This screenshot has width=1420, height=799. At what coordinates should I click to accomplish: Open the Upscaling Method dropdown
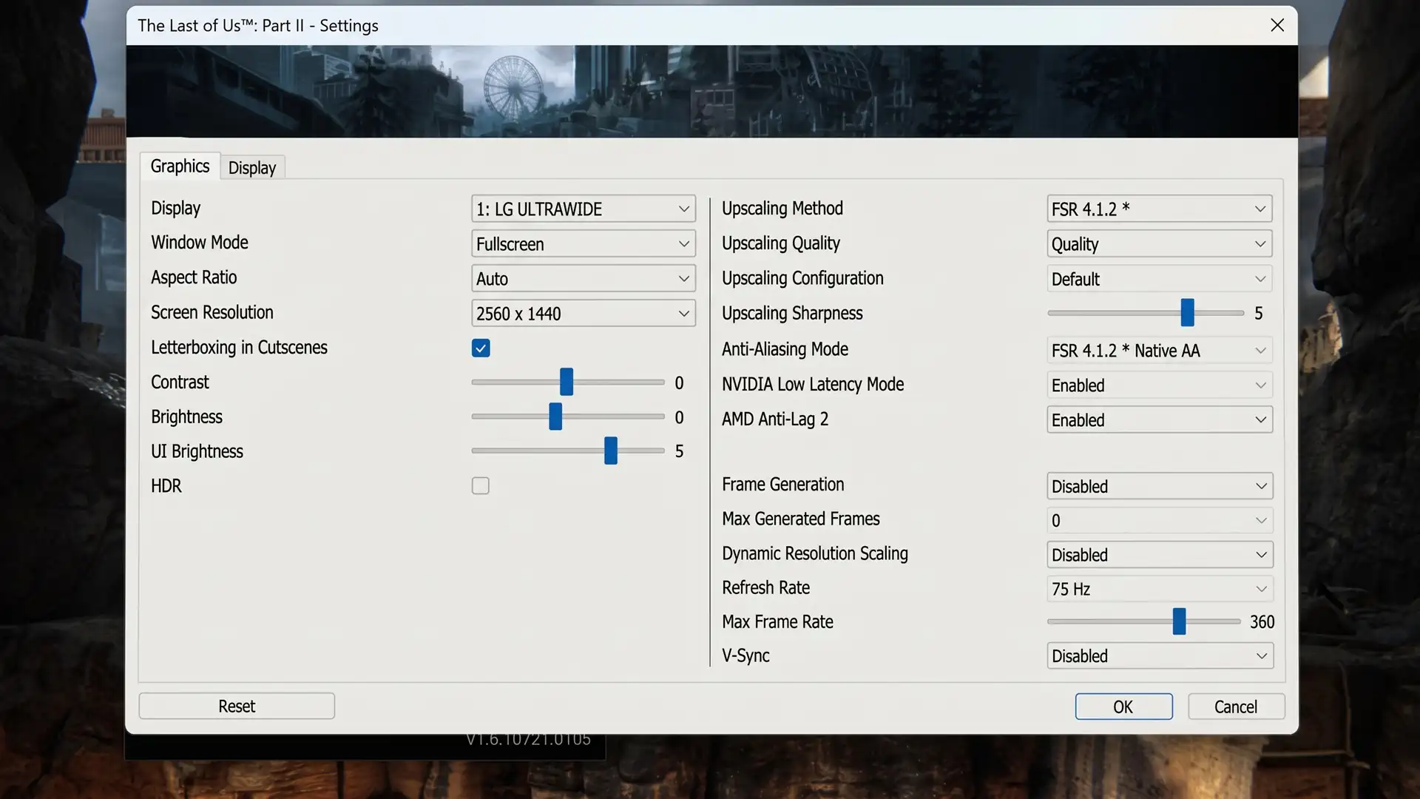tap(1159, 209)
